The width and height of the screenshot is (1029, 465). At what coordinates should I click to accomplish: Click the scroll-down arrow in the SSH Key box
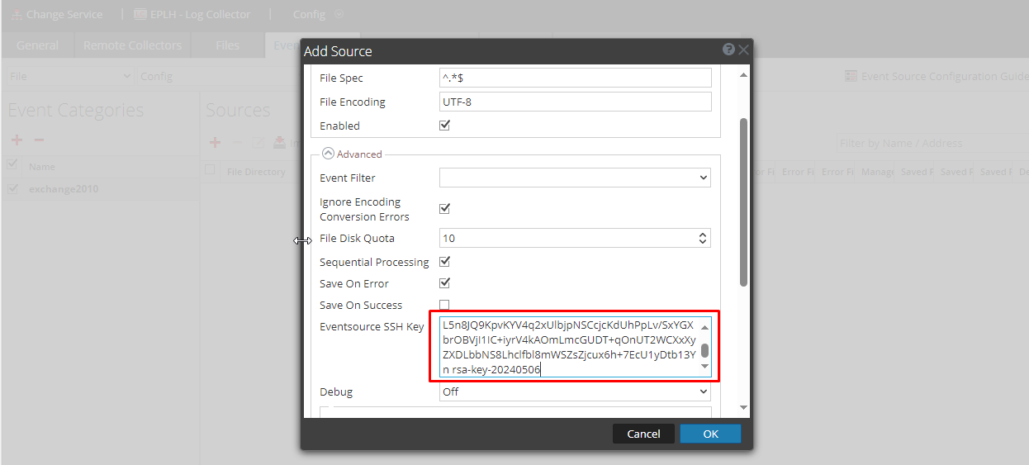(704, 366)
